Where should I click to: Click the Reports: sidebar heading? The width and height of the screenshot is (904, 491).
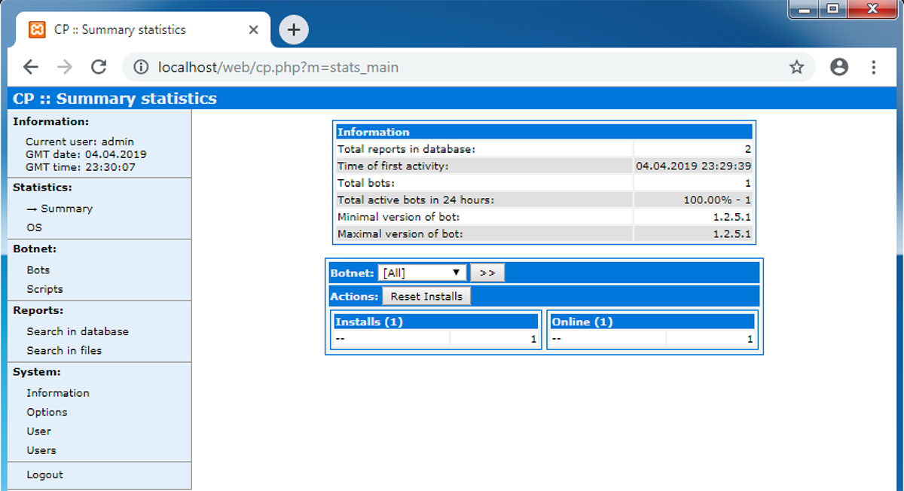tap(38, 310)
